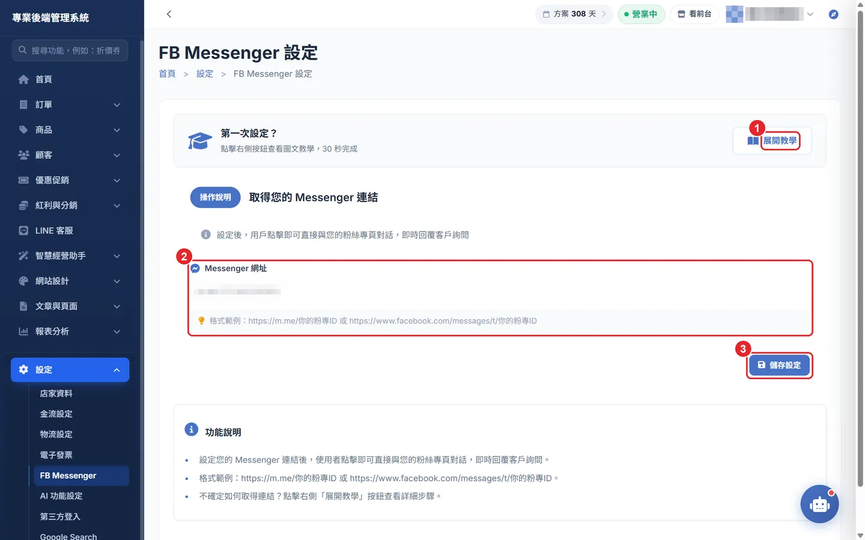Go to 首頁 via breadcrumb link

[167, 74]
